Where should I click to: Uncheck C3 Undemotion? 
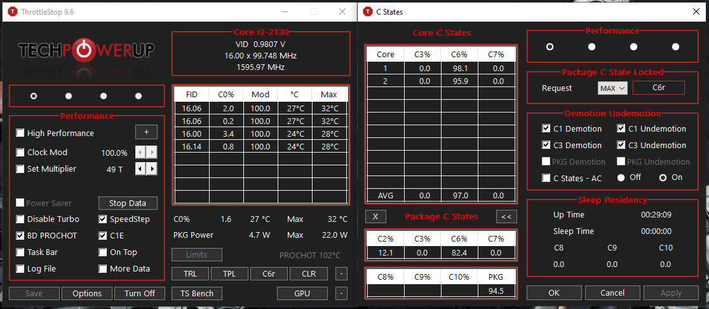pyautogui.click(x=621, y=145)
